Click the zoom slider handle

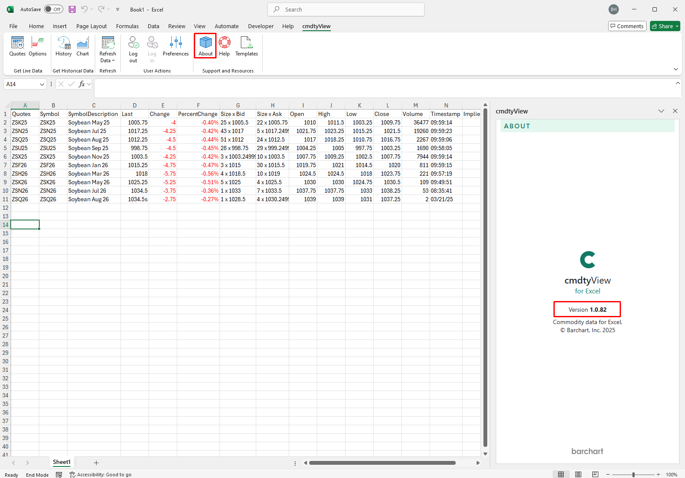[x=633, y=475]
